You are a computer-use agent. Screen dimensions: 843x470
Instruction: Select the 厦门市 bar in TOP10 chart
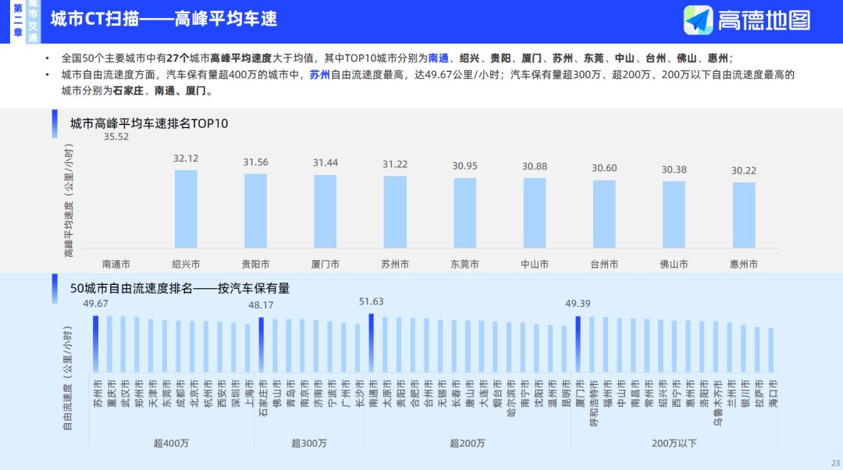point(325,212)
